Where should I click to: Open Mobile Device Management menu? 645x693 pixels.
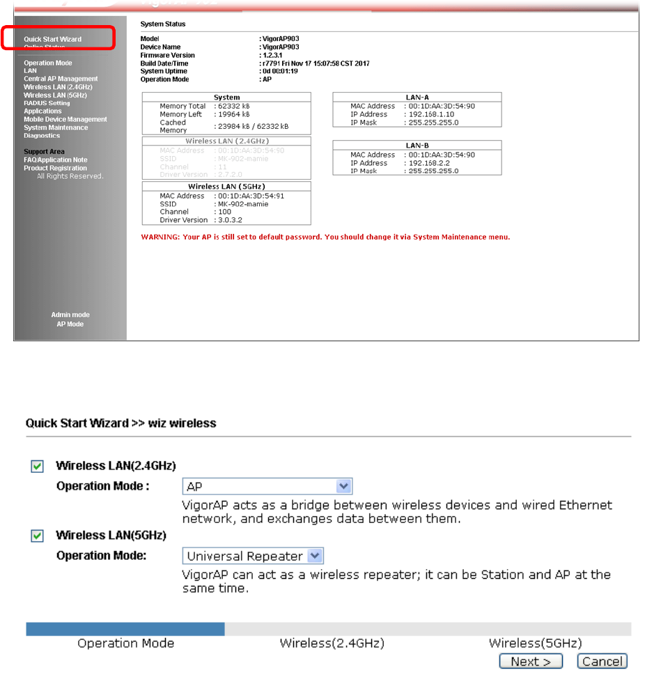point(65,119)
